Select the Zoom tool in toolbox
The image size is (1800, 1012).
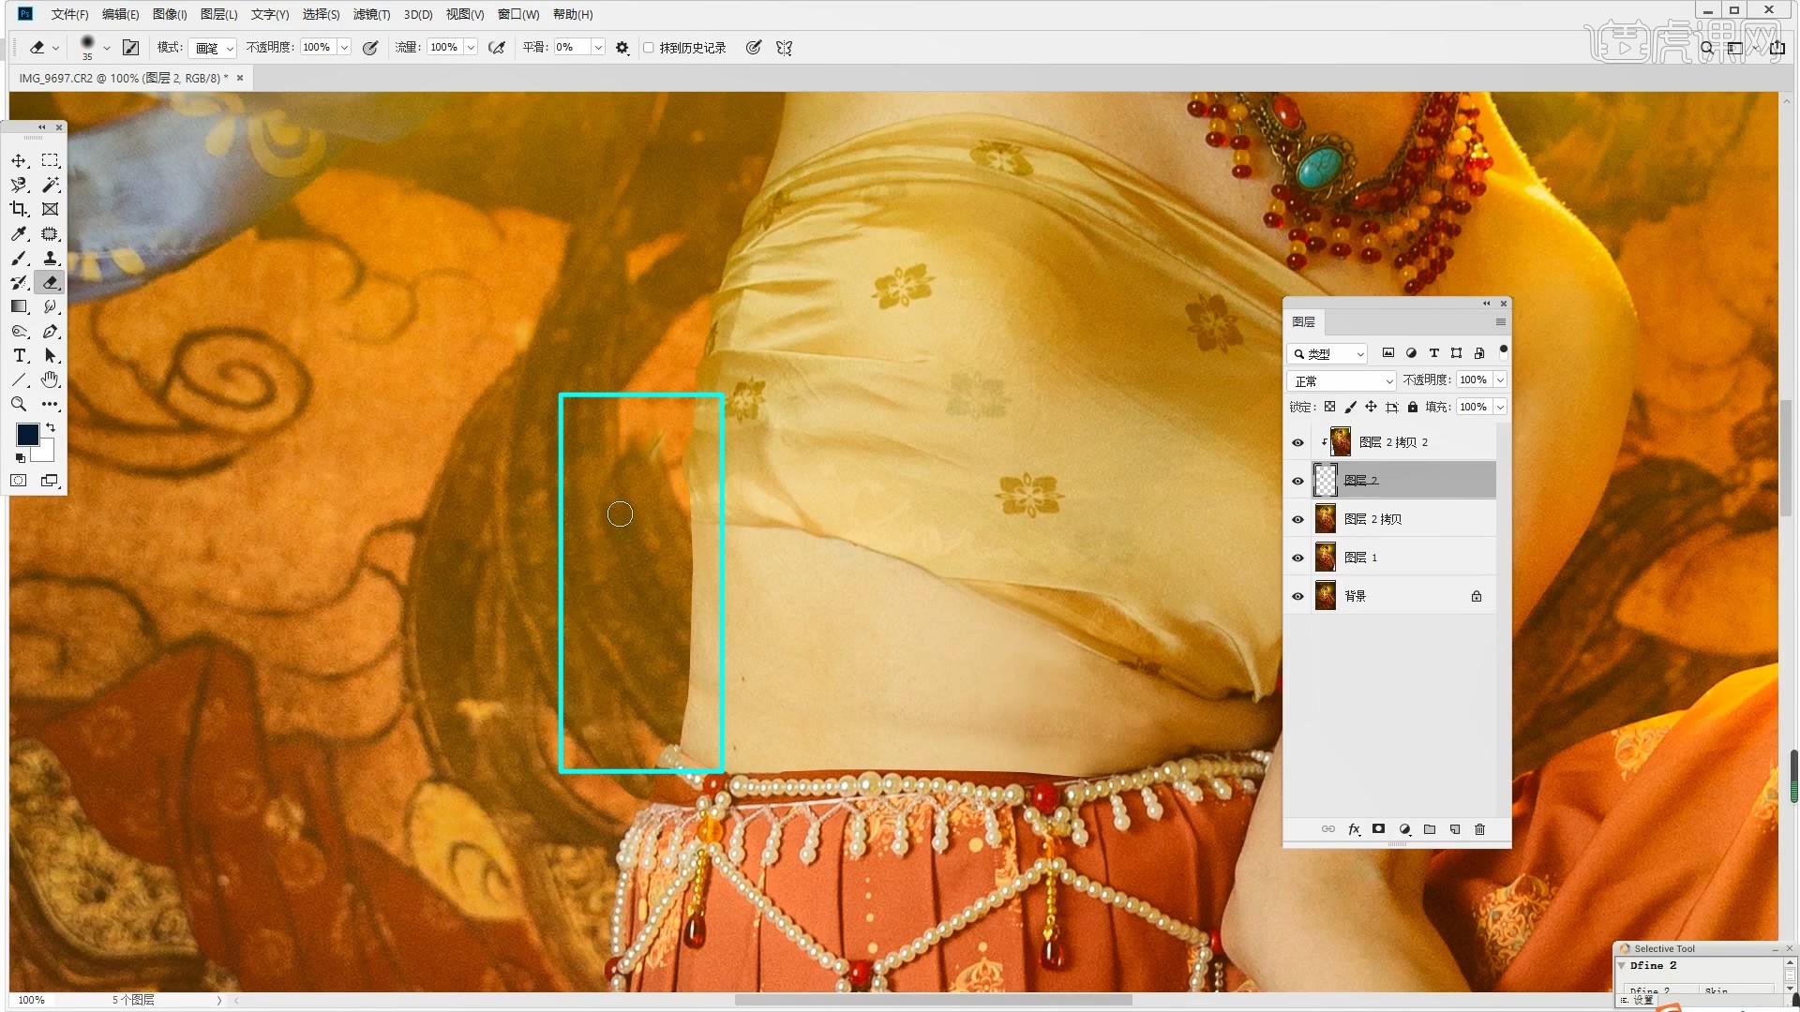(19, 404)
